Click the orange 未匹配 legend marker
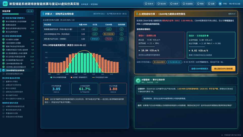Viewport: 243px width, 137px height. 71,77
